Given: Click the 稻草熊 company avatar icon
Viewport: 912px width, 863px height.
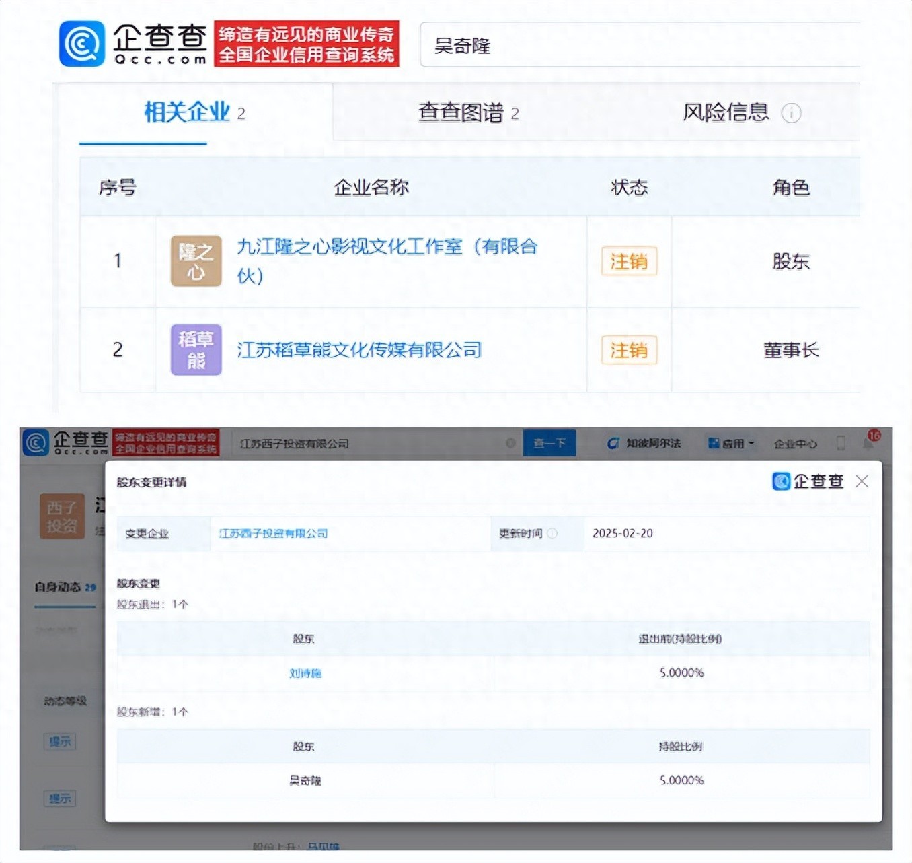Looking at the screenshot, I should click(196, 350).
